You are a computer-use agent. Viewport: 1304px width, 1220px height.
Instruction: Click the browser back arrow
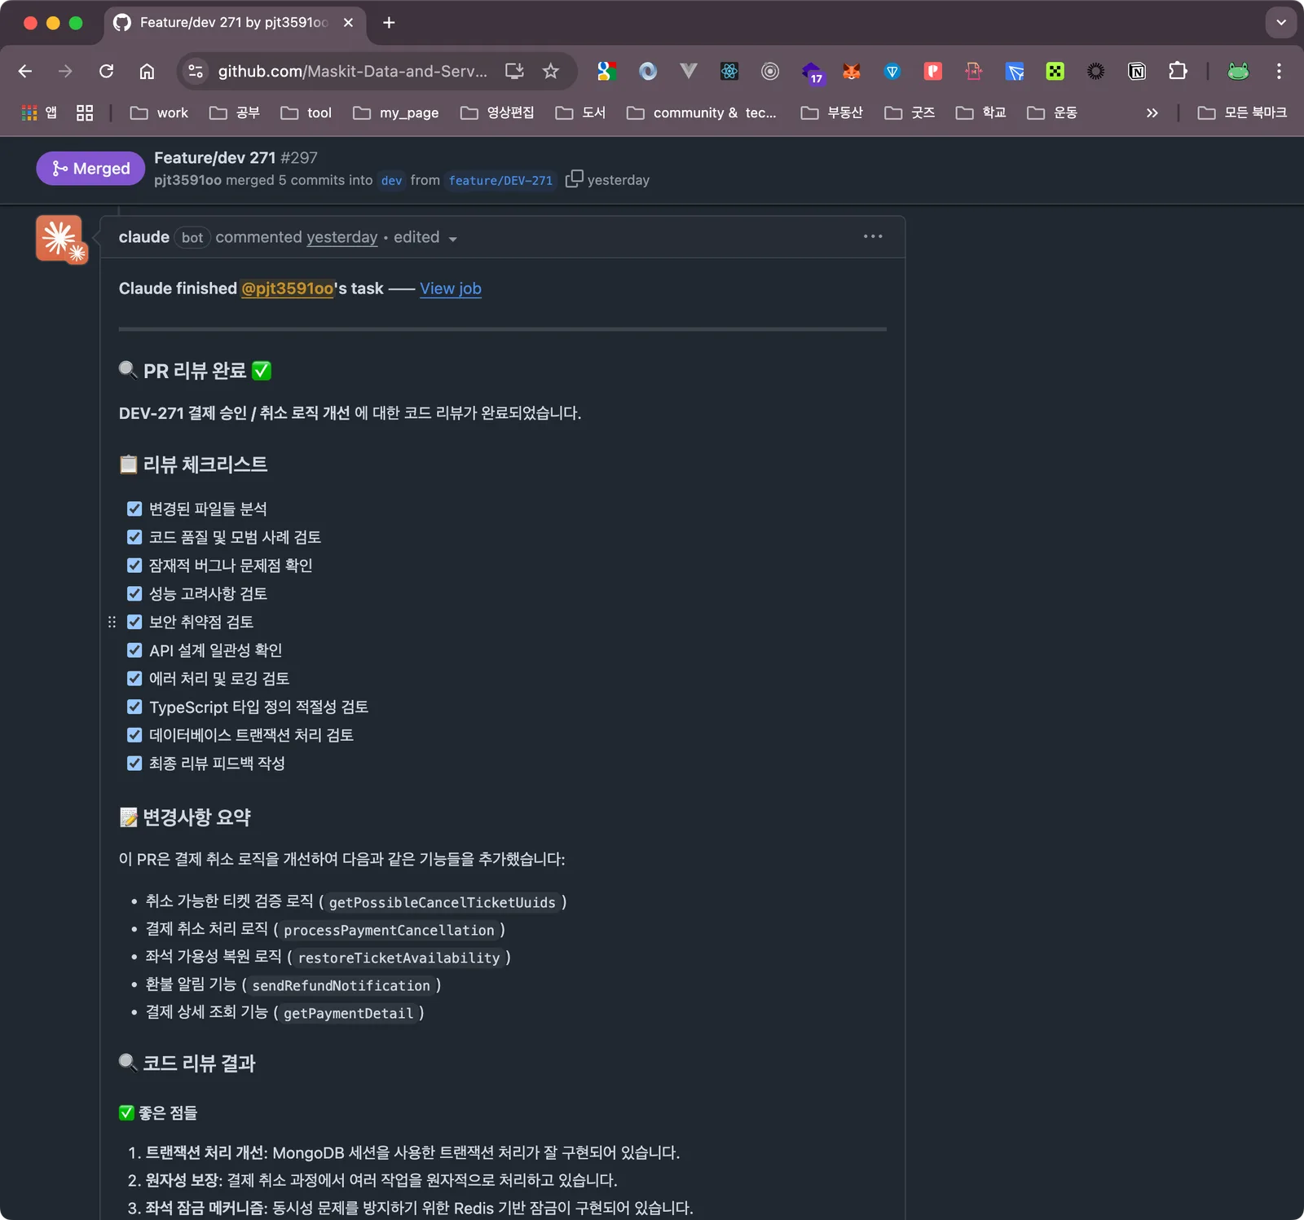pos(25,72)
